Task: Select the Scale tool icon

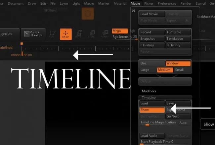Action: 92,34
